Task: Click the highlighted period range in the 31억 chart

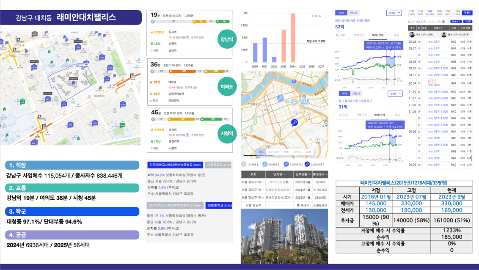Action: coord(393,140)
